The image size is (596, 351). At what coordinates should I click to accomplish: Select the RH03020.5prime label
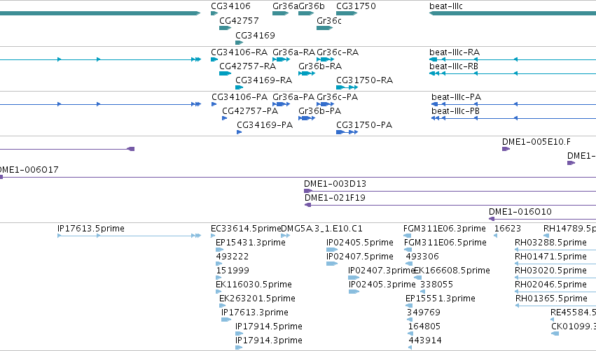(550, 271)
